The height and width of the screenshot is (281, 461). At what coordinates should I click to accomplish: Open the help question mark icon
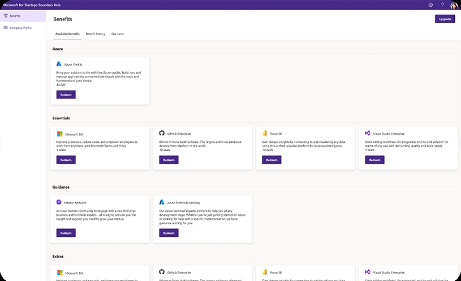pyautogui.click(x=442, y=5)
